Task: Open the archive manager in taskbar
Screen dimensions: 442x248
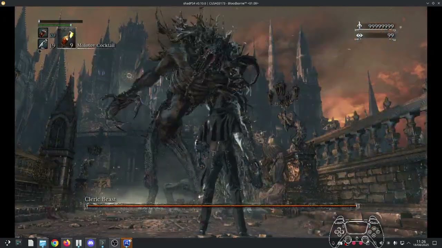Action: tap(78, 243)
